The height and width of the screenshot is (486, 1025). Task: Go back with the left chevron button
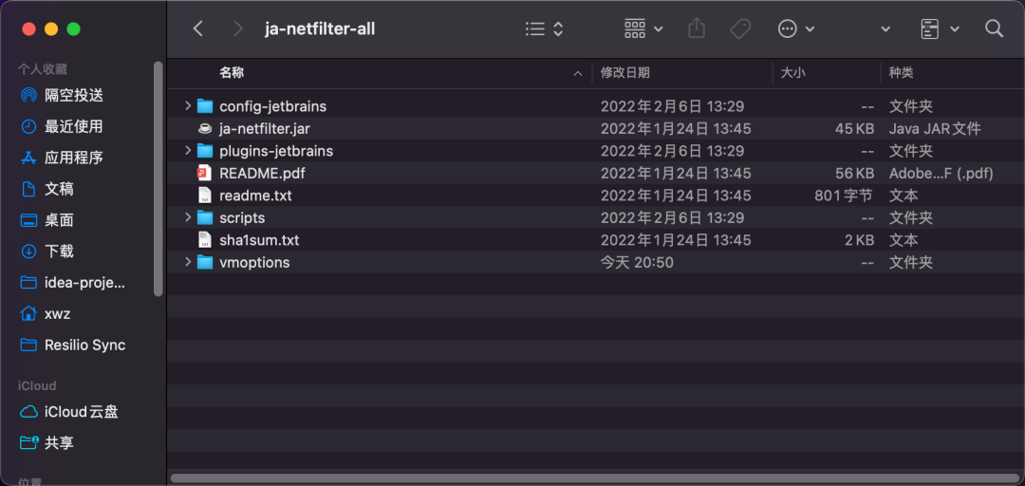pos(198,28)
